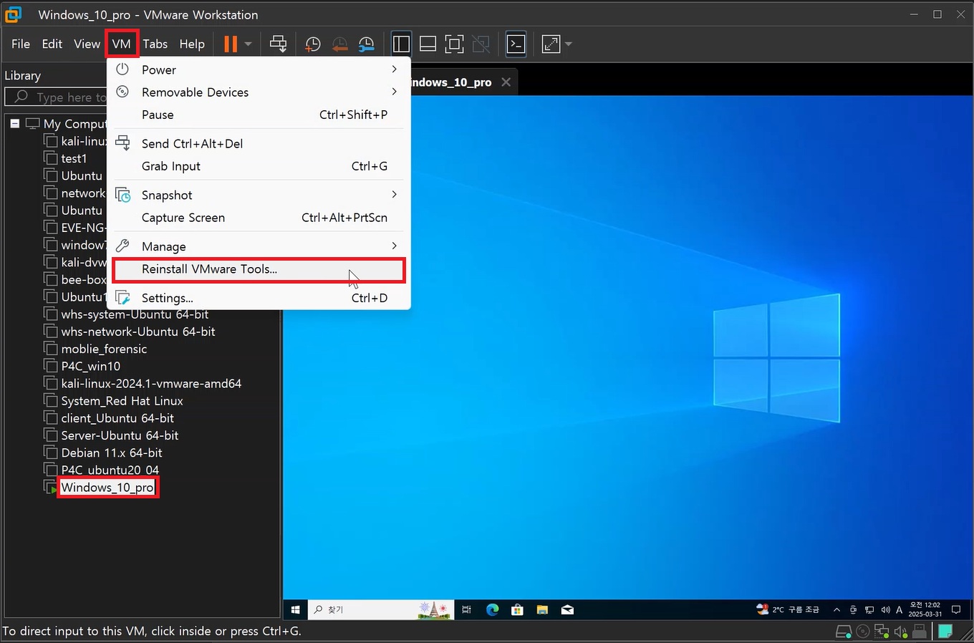974x643 pixels.
Task: Select System_Red Hat Linux VM
Action: [122, 401]
